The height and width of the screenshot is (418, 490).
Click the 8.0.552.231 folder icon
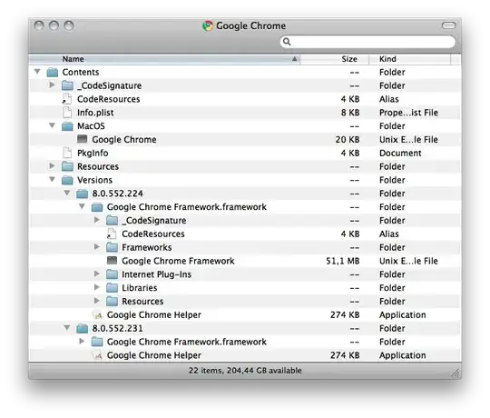click(x=83, y=329)
